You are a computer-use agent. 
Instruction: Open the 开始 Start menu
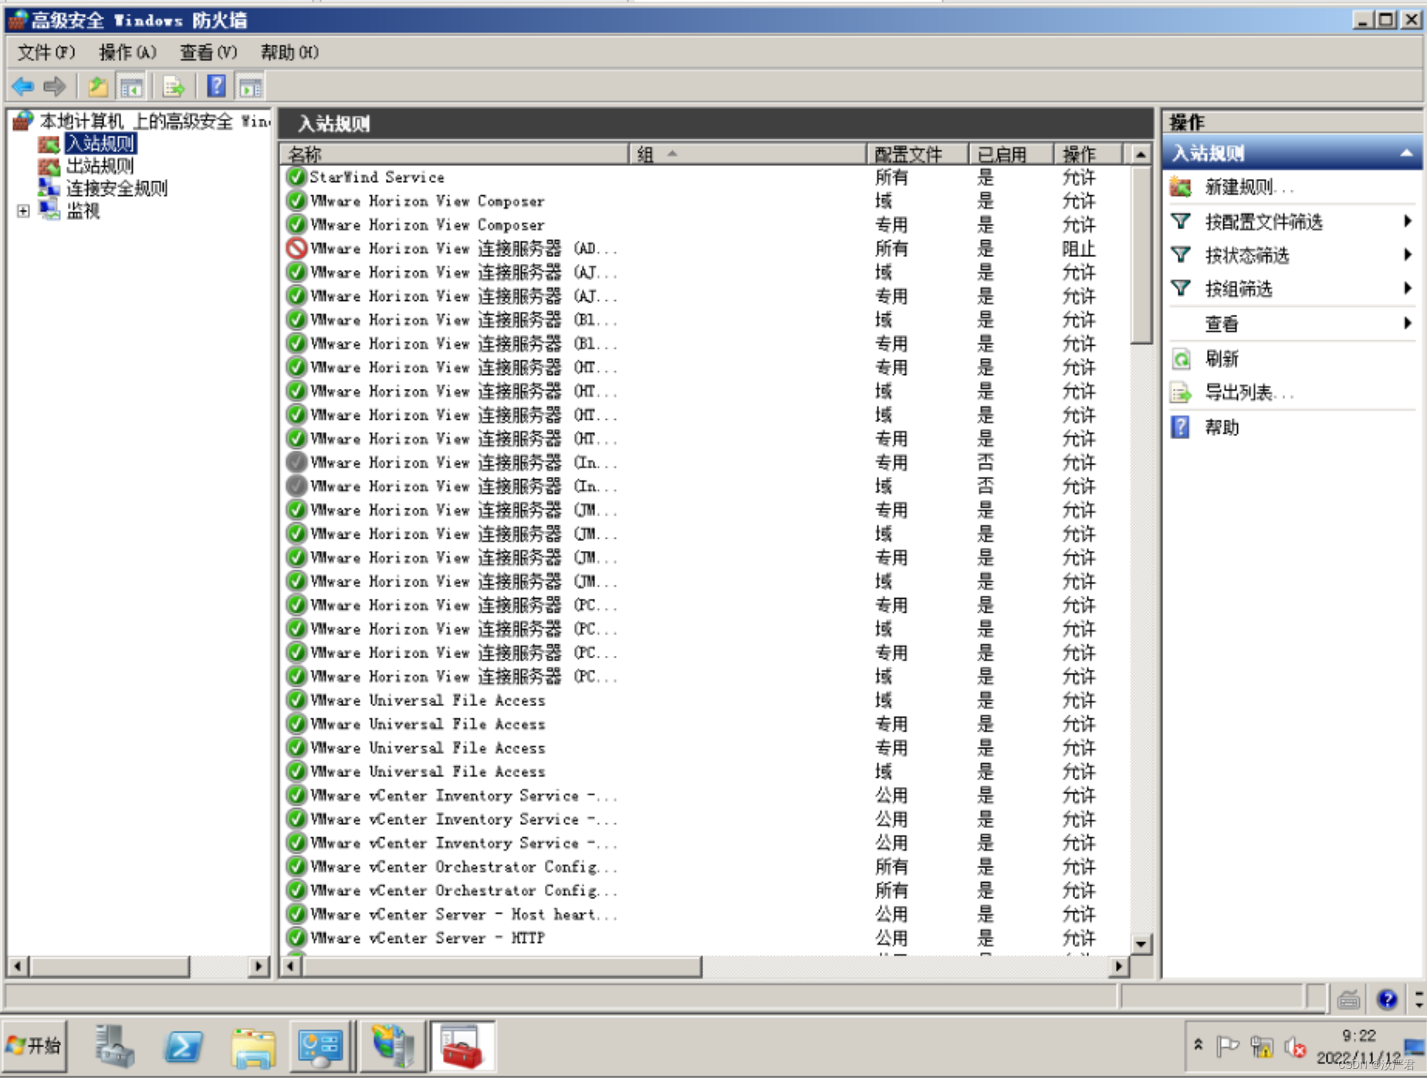tap(35, 1046)
